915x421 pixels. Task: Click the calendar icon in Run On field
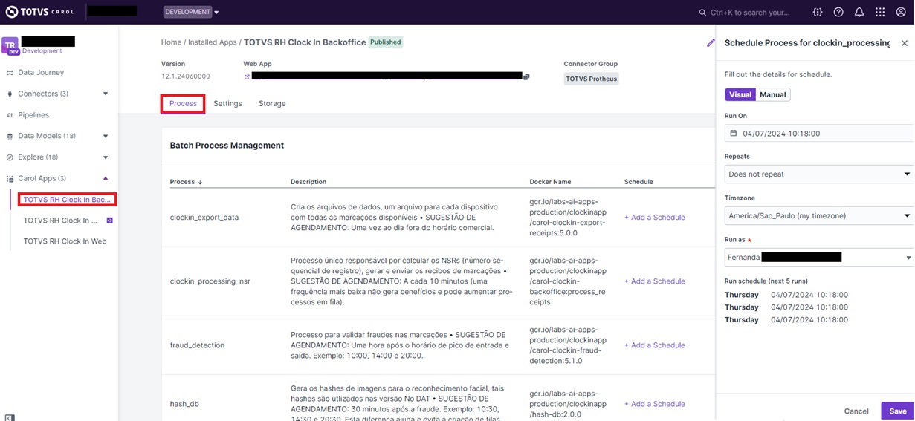click(734, 134)
